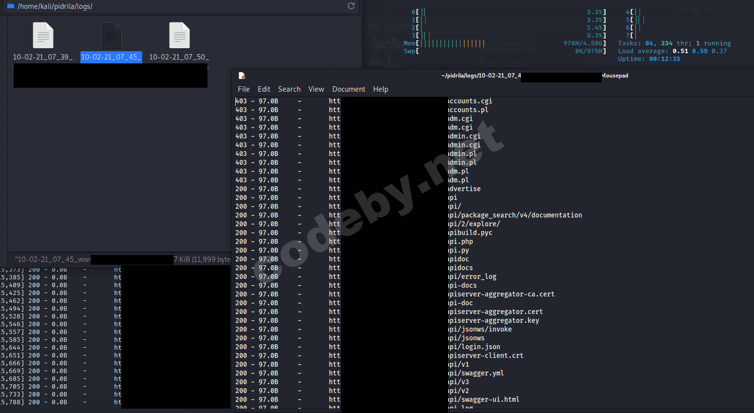Click the /home/kali/pidrila/logs/ path field
Viewport: 754px width, 413px height.
pyautogui.click(x=180, y=6)
